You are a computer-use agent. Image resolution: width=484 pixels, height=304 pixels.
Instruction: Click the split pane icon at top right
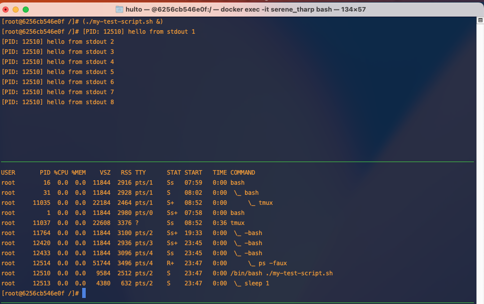click(x=480, y=20)
